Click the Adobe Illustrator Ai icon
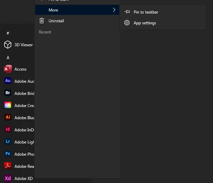This screenshot has height=183, width=213. tap(8, 117)
